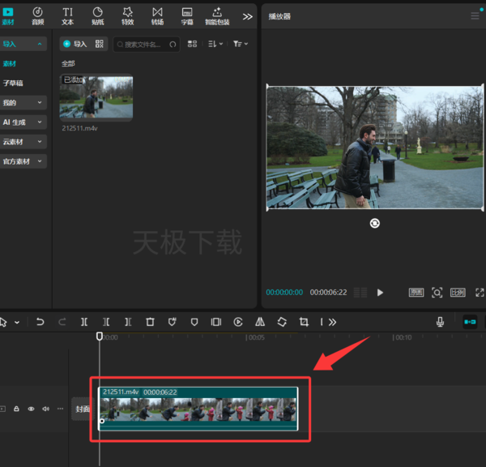This screenshot has width=486, height=467.
Task: Expand the 云素材 sidebar section
Action: 23,142
